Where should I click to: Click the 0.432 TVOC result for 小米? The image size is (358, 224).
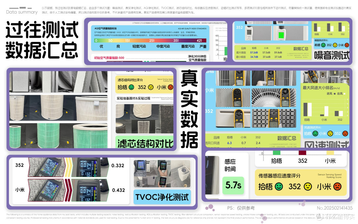[118, 190]
